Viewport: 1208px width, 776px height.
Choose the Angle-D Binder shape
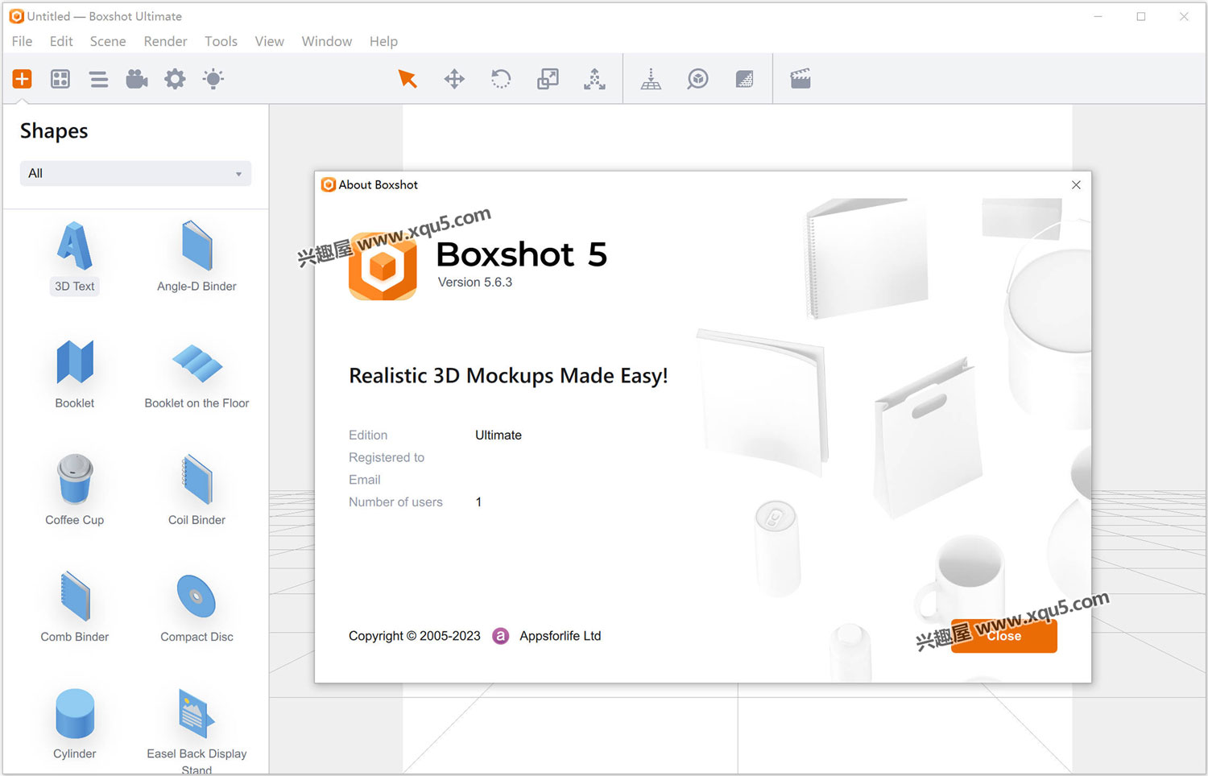pyautogui.click(x=197, y=258)
